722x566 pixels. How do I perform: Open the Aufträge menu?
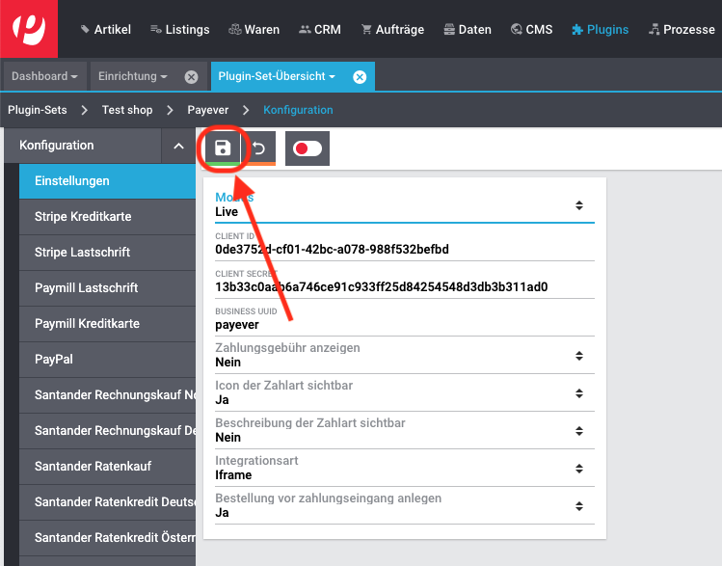(x=392, y=30)
